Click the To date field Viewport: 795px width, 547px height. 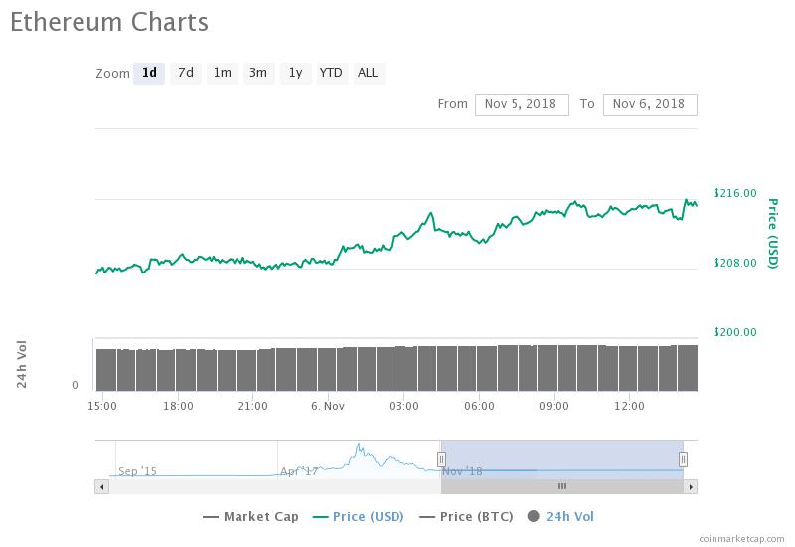(x=650, y=104)
